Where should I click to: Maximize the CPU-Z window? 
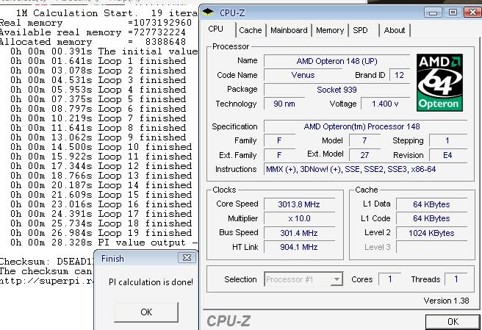pos(453,12)
